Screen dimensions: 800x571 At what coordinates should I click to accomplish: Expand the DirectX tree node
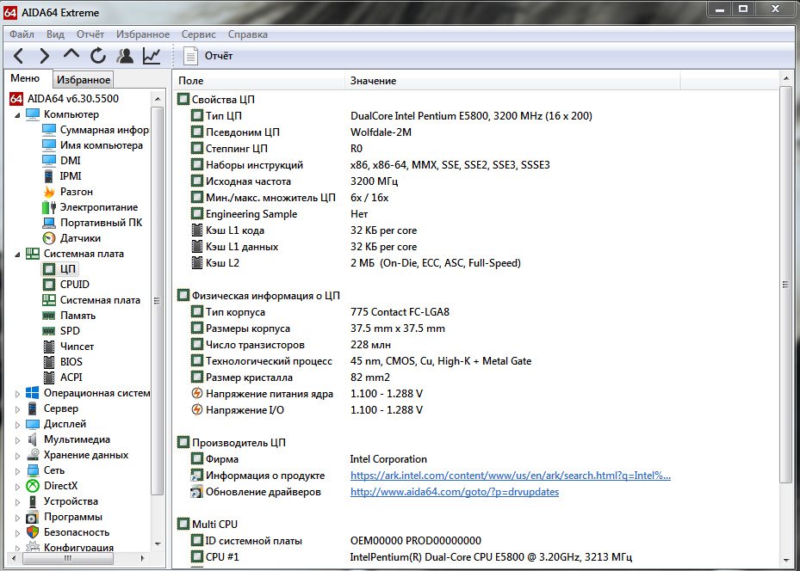click(17, 487)
